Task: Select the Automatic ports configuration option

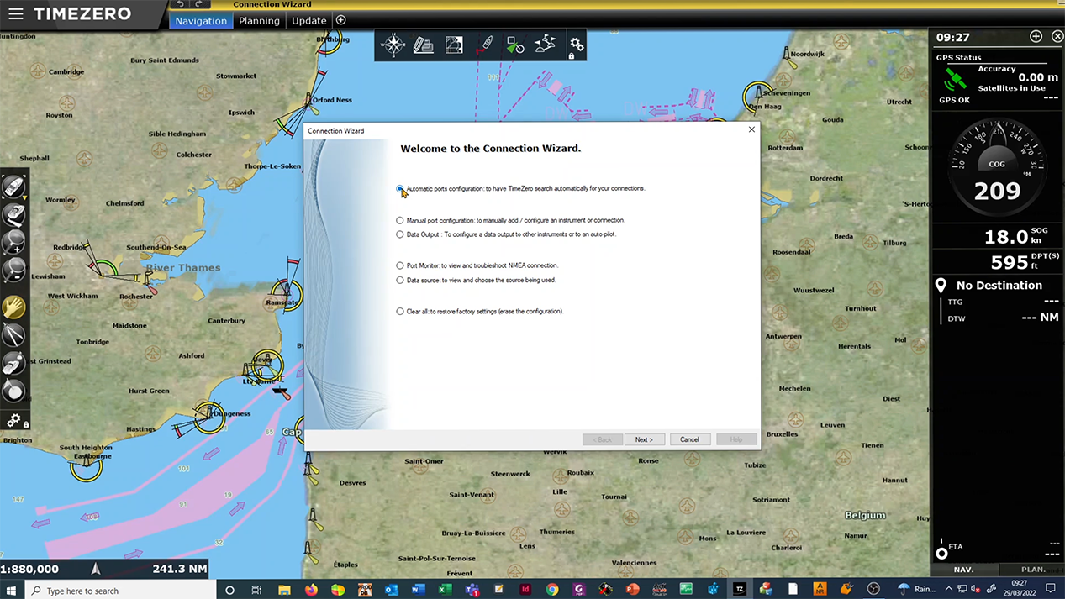Action: (400, 188)
